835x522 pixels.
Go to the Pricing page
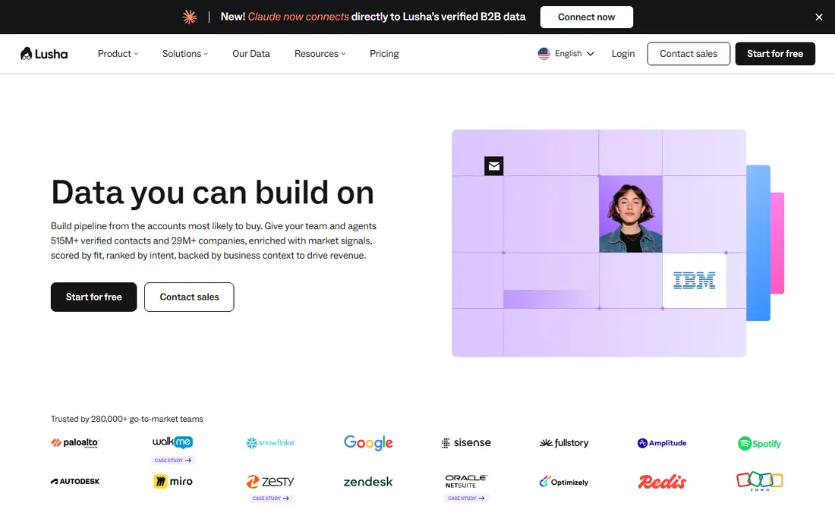[384, 54]
